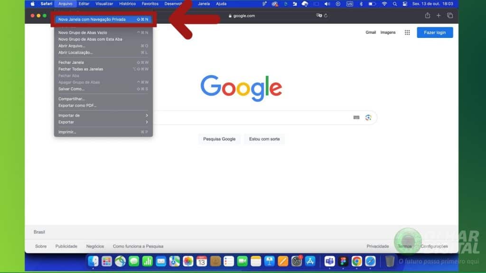Click the battery icon in menu bar

point(372,4)
